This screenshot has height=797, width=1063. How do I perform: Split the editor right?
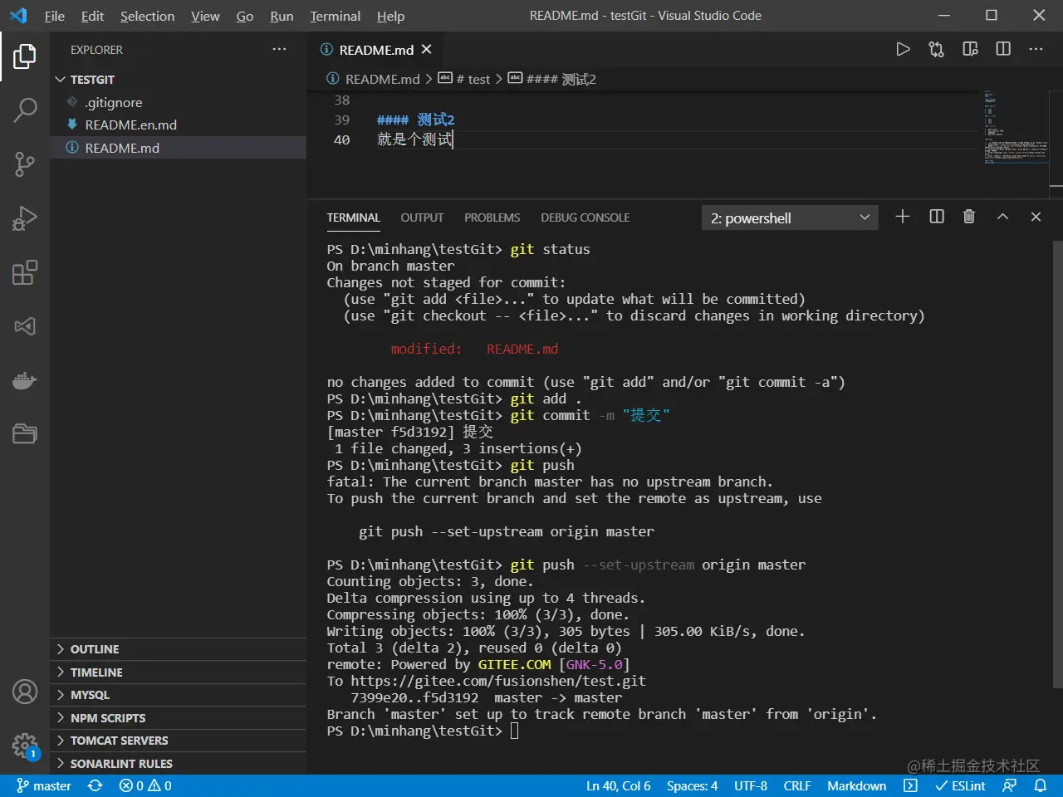coord(1003,50)
